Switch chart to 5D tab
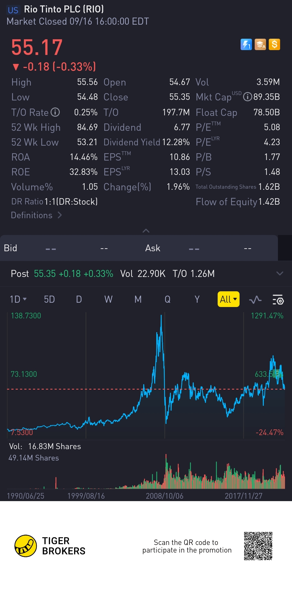 [x=49, y=299]
